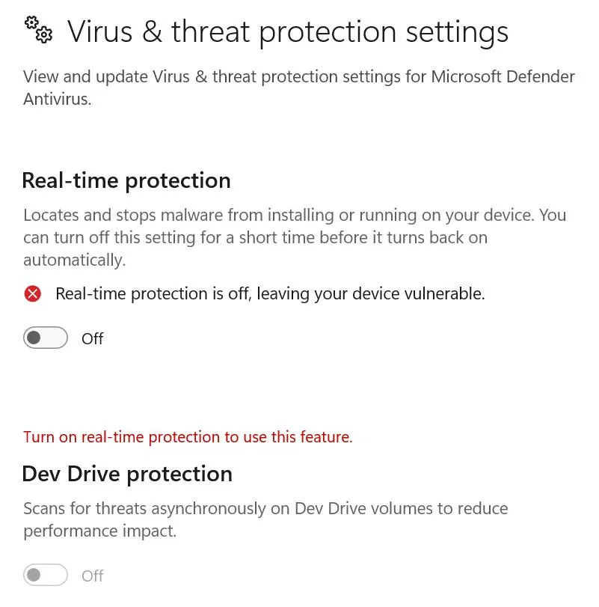Image resolution: width=599 pixels, height=607 pixels.
Task: Select the Dev Drive protection heading
Action: (x=127, y=474)
